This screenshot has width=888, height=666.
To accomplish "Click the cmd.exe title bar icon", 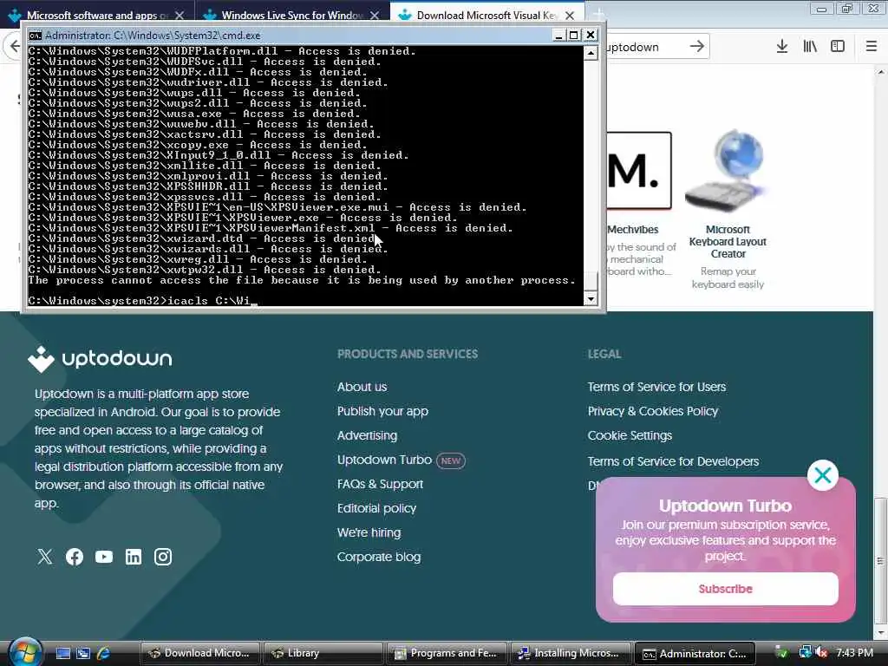I will coord(35,35).
